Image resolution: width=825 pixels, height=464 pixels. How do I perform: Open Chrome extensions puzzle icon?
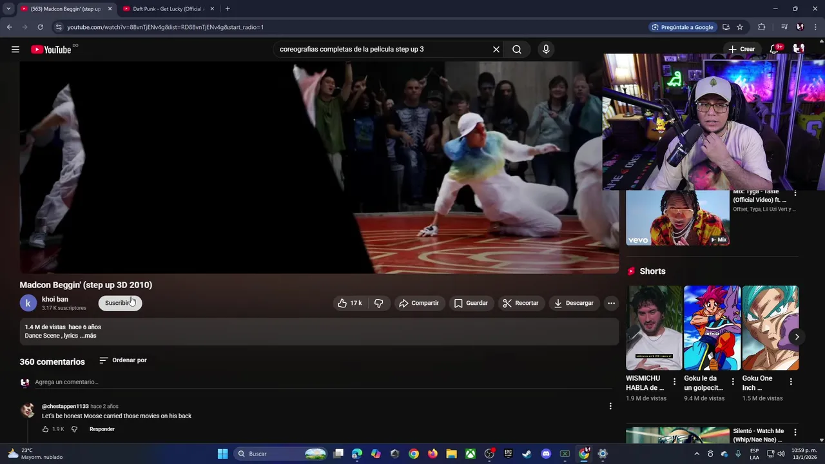pos(762,27)
